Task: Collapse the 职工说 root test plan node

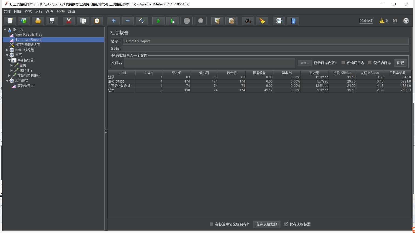Action: pyautogui.click(x=5, y=29)
